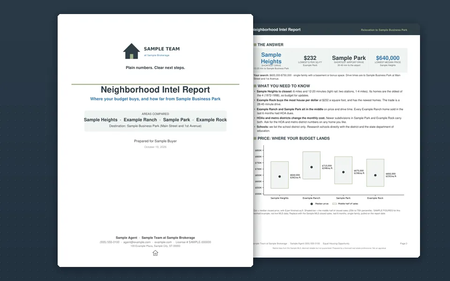Click the cover title 'Neighborhood Intel Report'
The height and width of the screenshot is (281, 450).
tap(155, 89)
